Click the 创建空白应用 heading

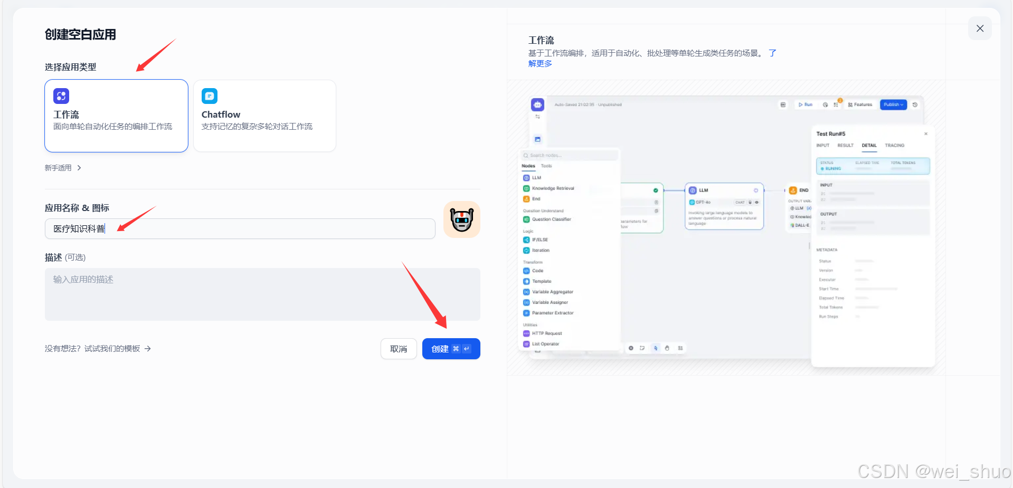click(80, 35)
